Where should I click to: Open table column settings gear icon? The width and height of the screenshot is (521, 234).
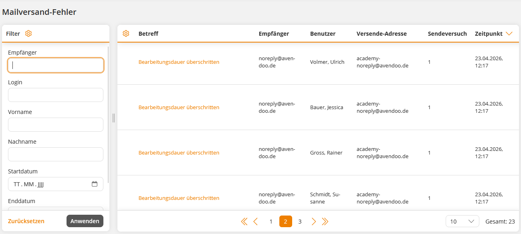(x=126, y=34)
